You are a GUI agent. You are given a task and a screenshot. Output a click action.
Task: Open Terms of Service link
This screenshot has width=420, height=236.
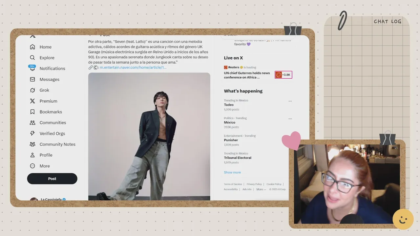pyautogui.click(x=233, y=184)
